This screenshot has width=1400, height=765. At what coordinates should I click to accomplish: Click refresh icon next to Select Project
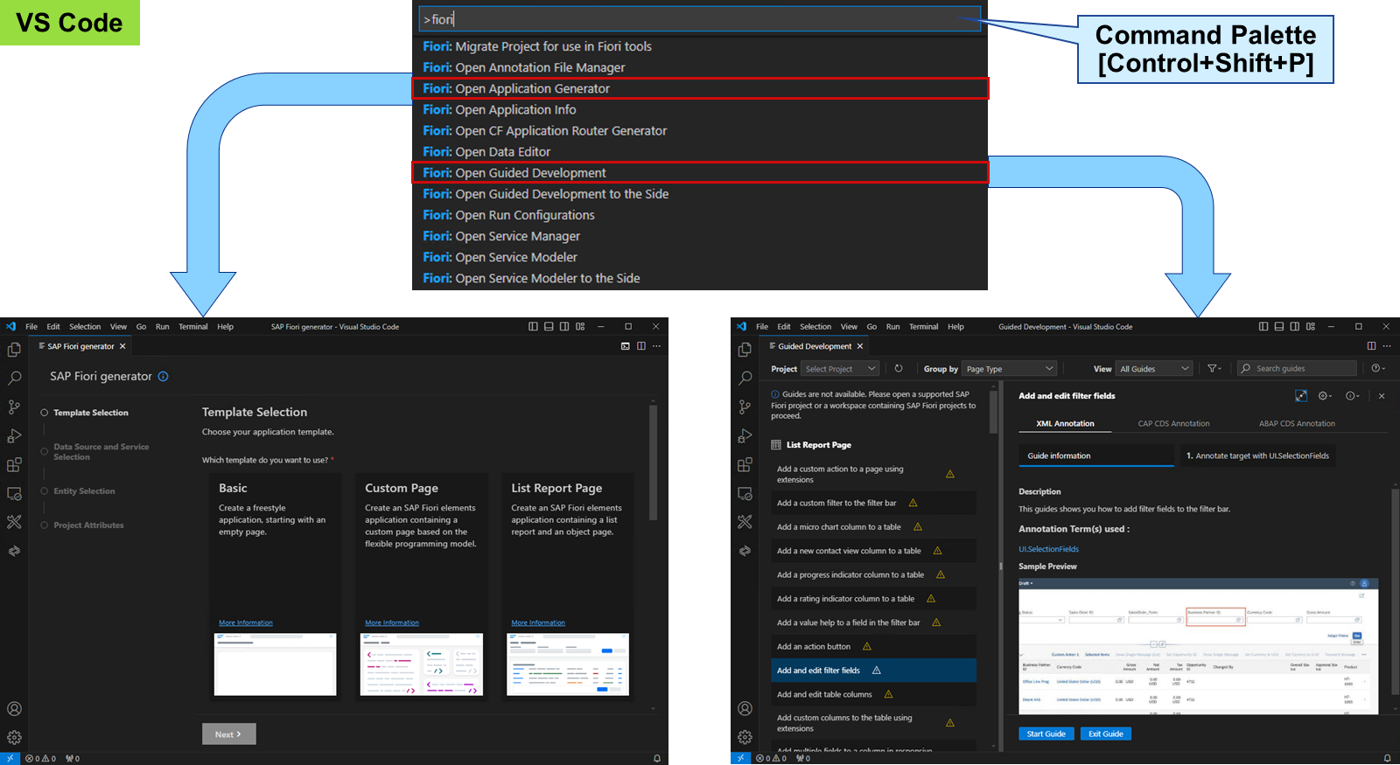pyautogui.click(x=899, y=368)
